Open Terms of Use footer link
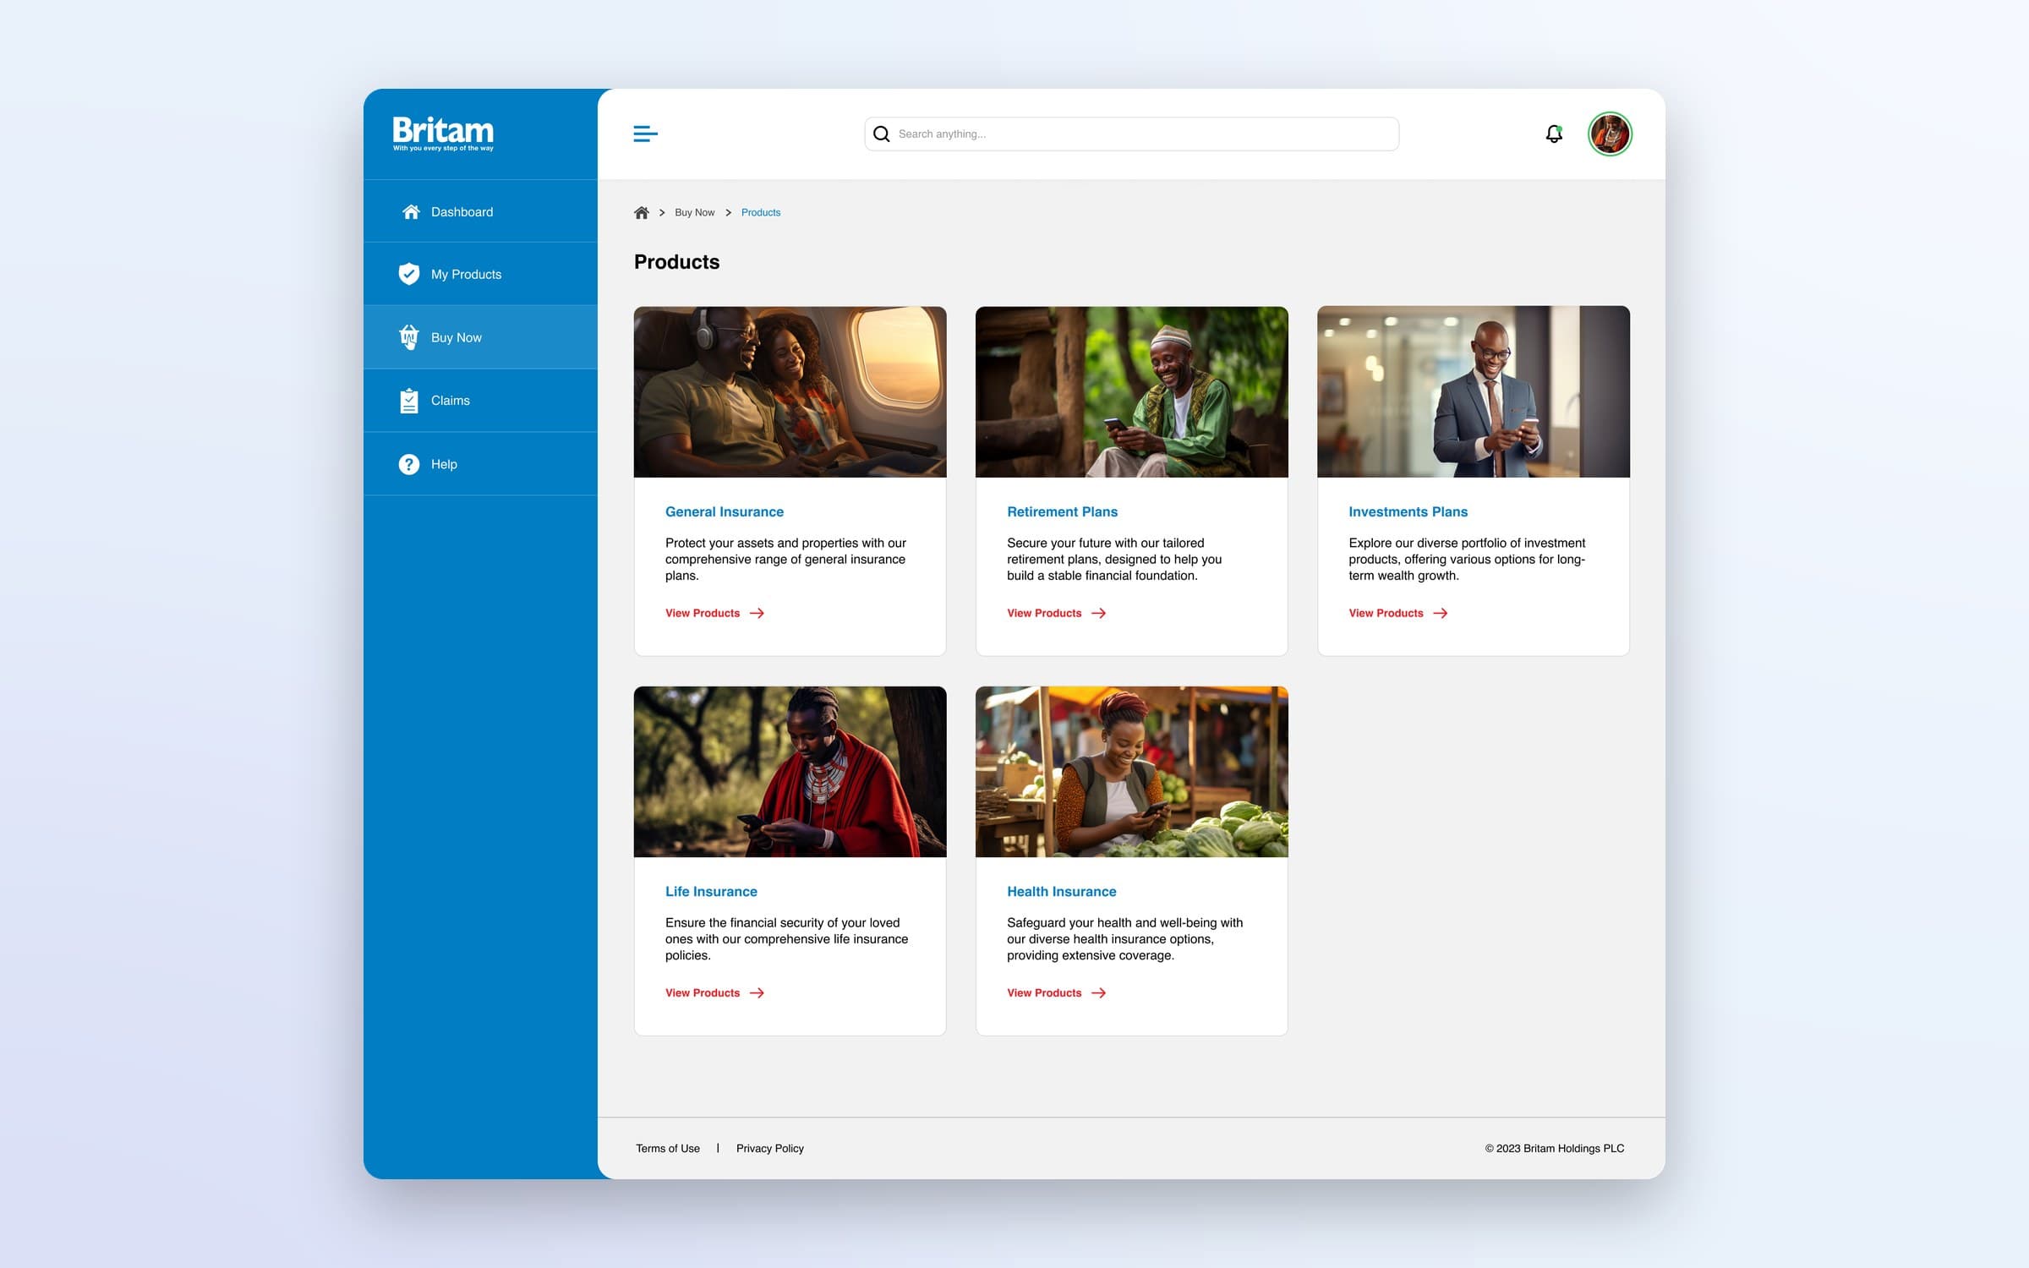 [668, 1148]
